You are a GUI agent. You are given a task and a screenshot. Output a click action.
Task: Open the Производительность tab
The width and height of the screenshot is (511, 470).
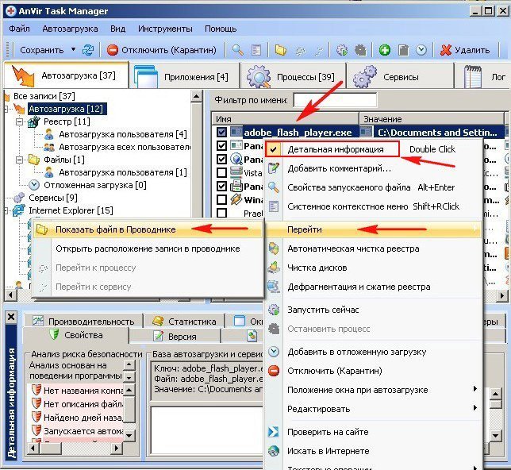tap(83, 321)
